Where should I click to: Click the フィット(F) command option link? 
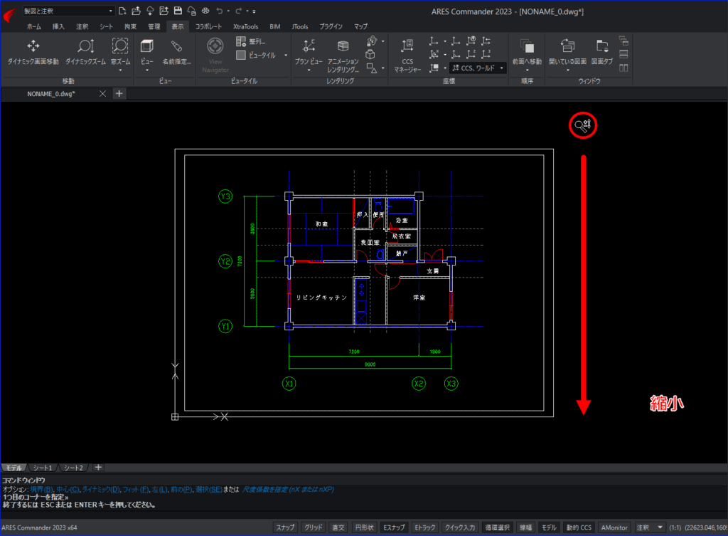[136, 489]
